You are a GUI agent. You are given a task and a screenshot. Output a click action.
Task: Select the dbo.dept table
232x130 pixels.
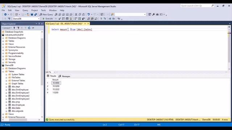point(16,87)
